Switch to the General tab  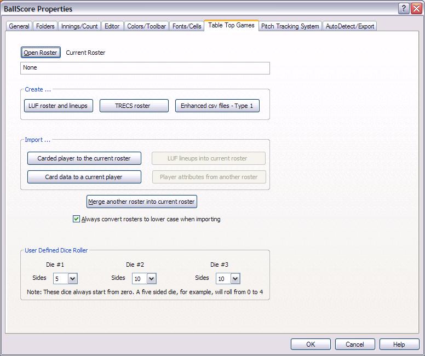[19, 26]
